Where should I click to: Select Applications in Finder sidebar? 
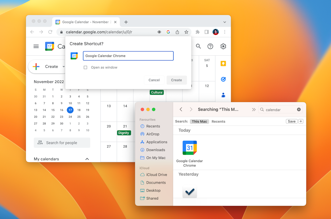tap(156, 142)
